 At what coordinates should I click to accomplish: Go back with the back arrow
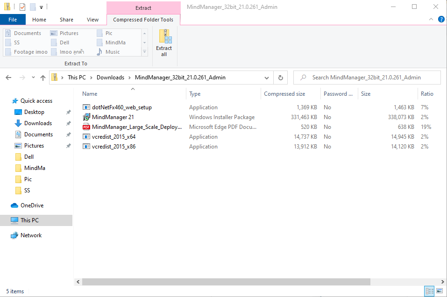click(8, 78)
